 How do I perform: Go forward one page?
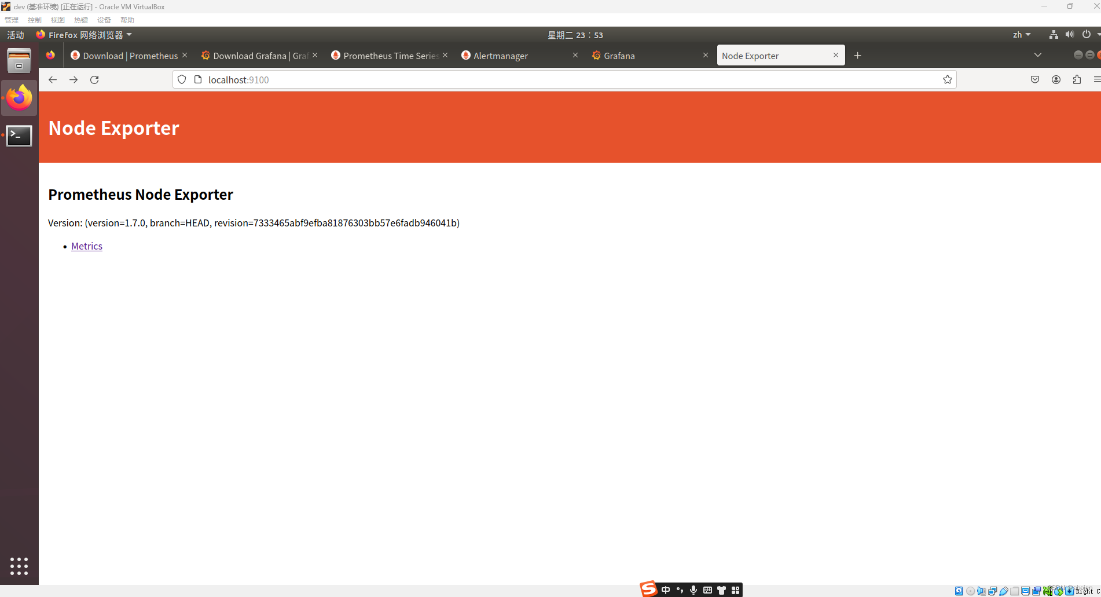point(74,80)
